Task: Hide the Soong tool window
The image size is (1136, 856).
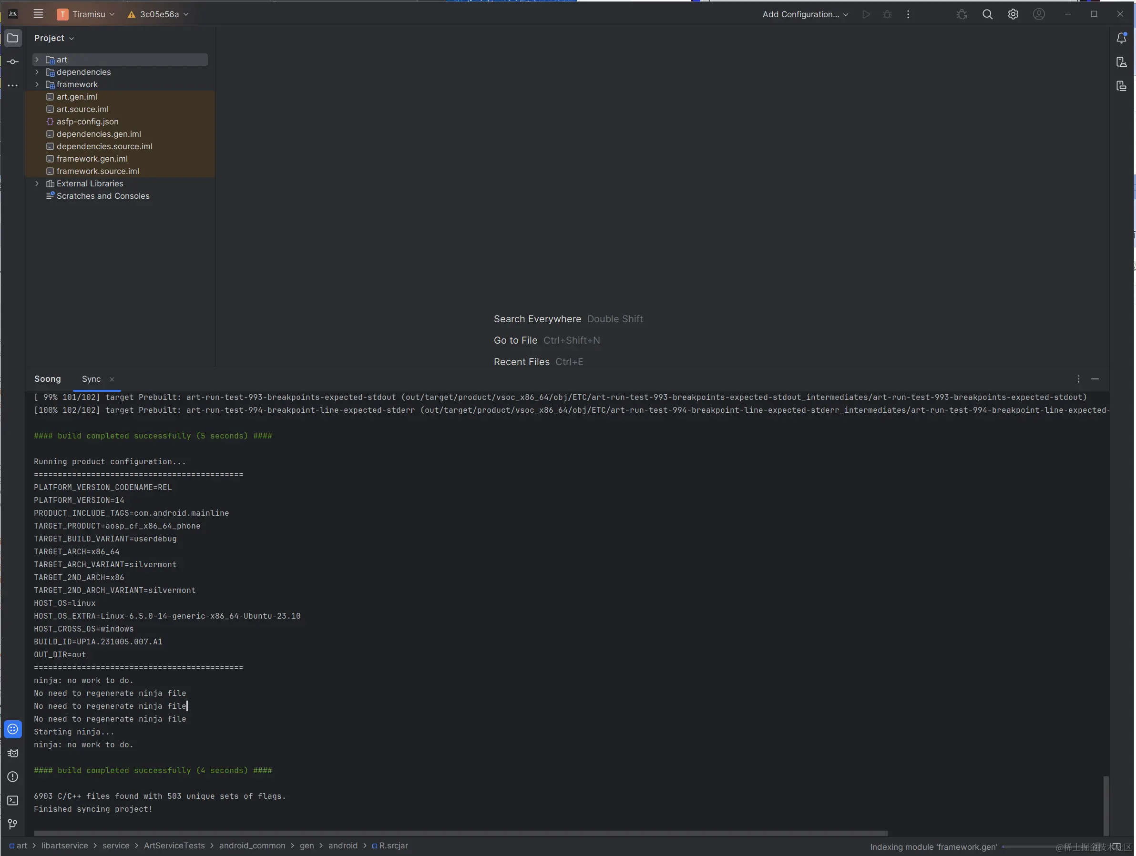Action: (x=1095, y=379)
